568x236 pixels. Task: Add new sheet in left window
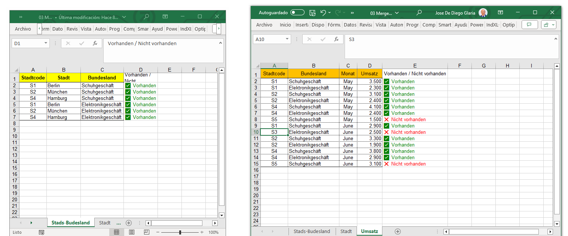coord(129,223)
